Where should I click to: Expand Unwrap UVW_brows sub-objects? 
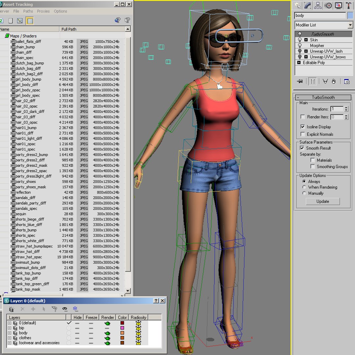306,57
